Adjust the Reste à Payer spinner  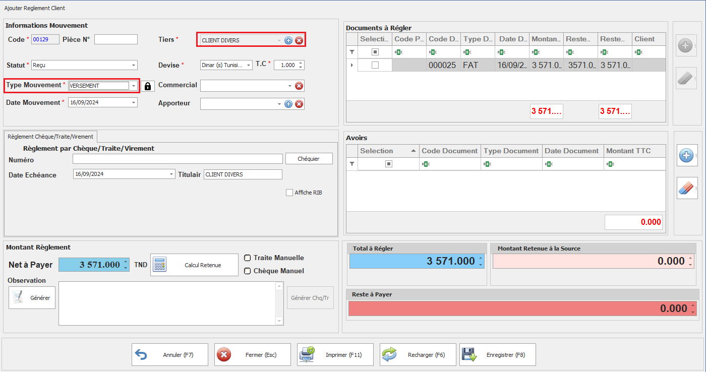click(693, 308)
